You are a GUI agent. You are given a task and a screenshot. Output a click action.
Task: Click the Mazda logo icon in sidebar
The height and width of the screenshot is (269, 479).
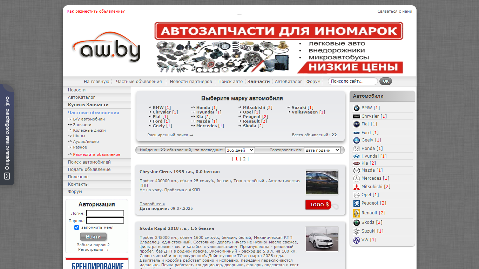pos(356,171)
